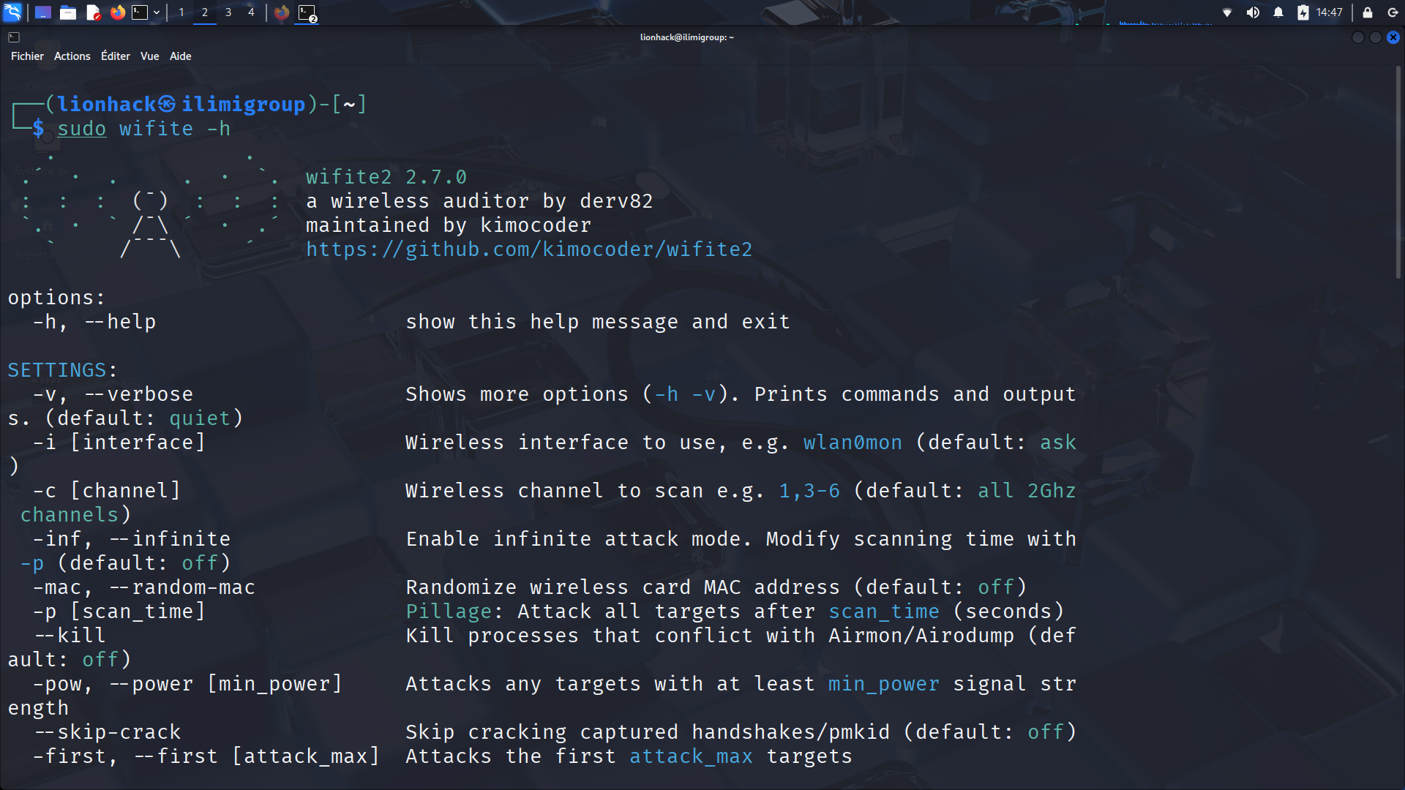This screenshot has width=1405, height=790.
Task: Open the 14:47 clock calendar
Action: click(x=1330, y=12)
